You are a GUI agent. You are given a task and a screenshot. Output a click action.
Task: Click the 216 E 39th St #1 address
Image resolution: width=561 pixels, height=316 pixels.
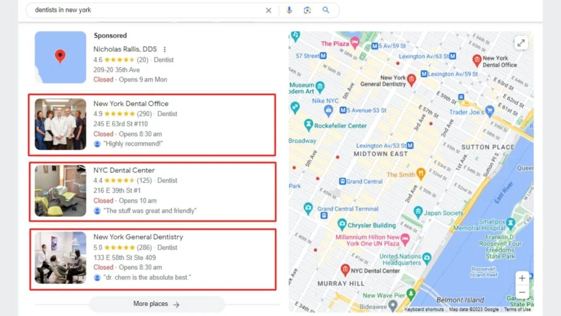tap(117, 190)
